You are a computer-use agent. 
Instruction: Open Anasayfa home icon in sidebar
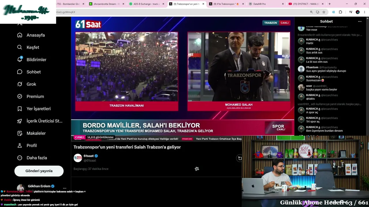coord(20,35)
